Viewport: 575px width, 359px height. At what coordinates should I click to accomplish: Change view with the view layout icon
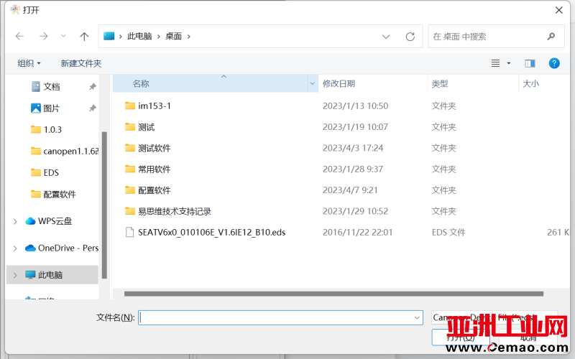(495, 63)
